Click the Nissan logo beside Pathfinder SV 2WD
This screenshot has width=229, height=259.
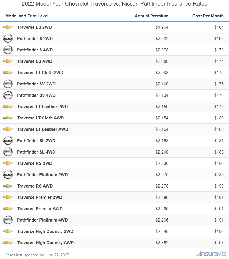click(x=8, y=84)
